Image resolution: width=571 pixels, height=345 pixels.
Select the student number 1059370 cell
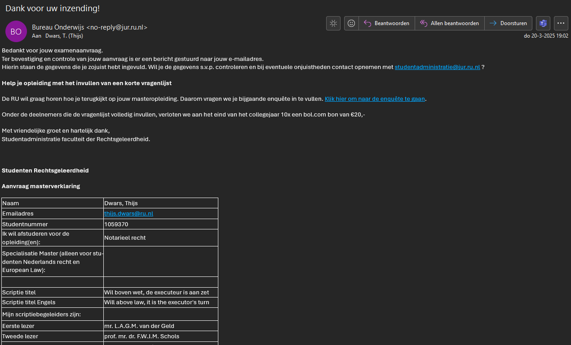pyautogui.click(x=116, y=224)
